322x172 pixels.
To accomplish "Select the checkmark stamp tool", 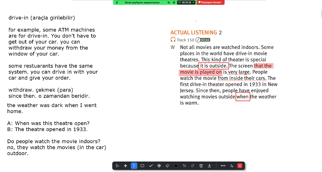I will (151, 166).
